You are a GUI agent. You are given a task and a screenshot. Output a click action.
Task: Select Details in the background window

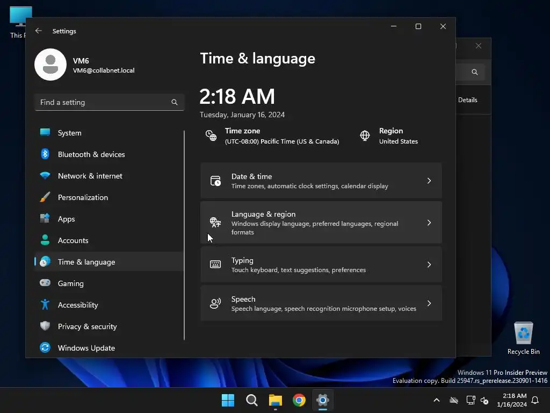tap(468, 100)
